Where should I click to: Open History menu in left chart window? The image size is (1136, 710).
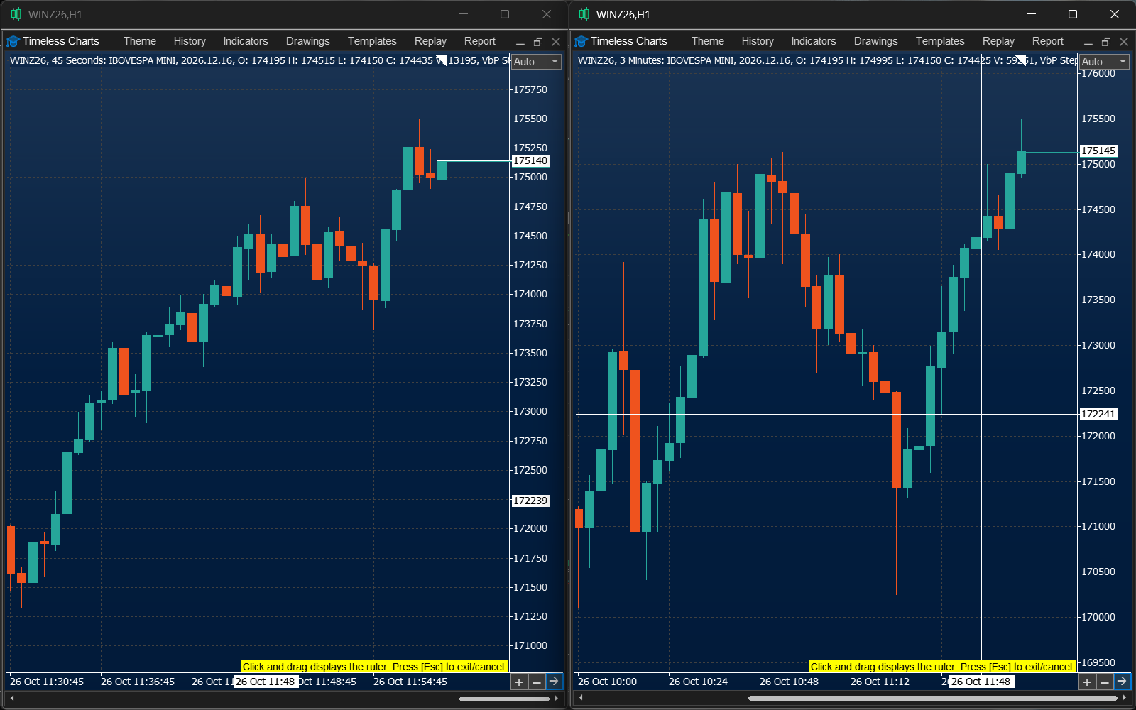click(x=190, y=41)
